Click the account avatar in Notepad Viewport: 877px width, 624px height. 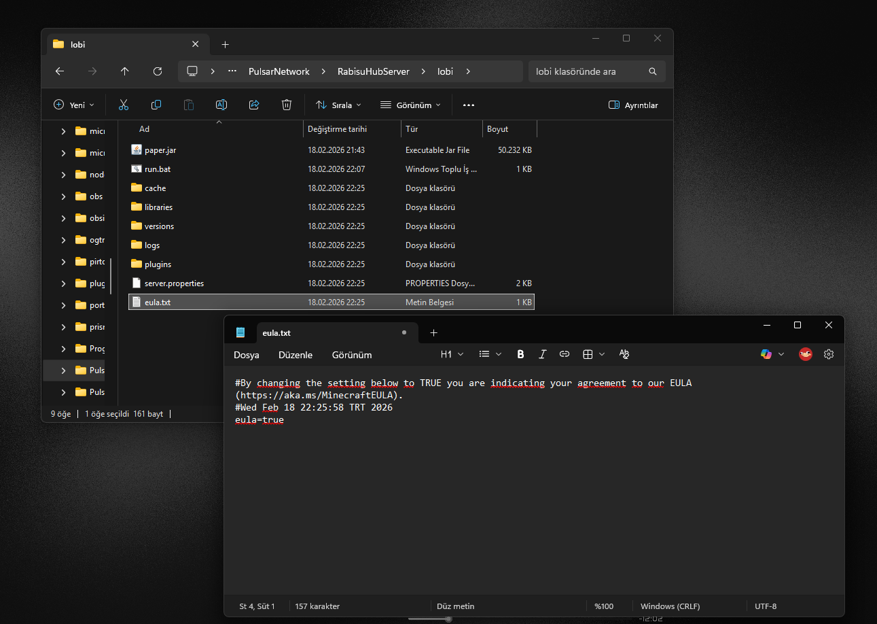pos(806,354)
